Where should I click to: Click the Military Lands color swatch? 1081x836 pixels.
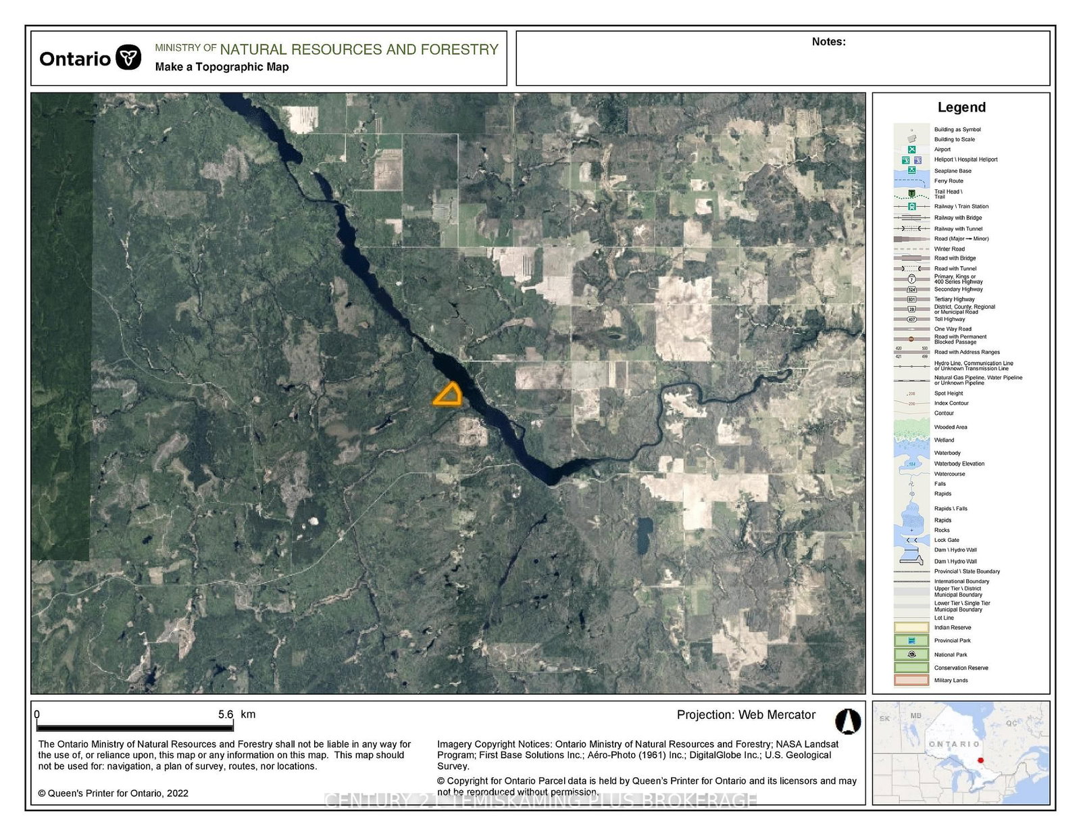911,681
